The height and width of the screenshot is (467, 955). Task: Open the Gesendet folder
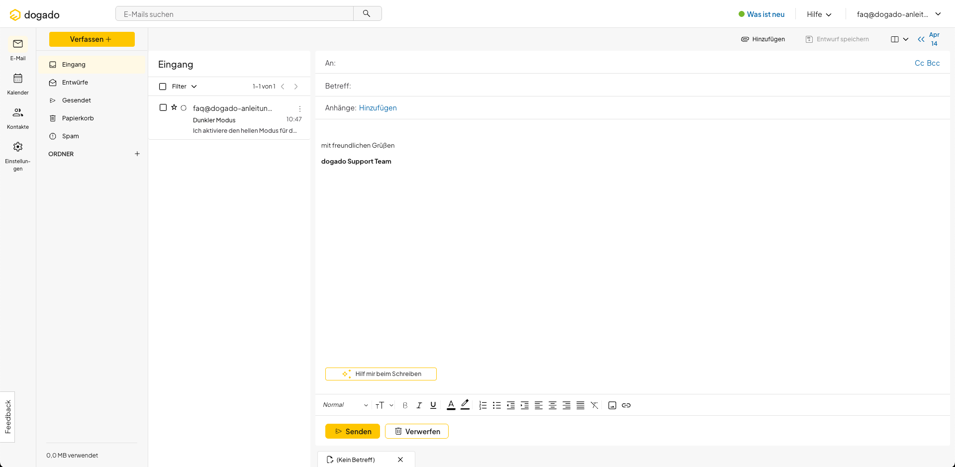click(92, 100)
